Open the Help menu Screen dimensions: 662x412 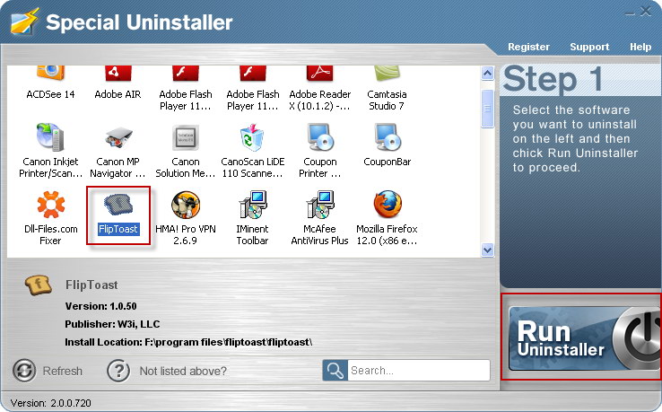[x=640, y=47]
